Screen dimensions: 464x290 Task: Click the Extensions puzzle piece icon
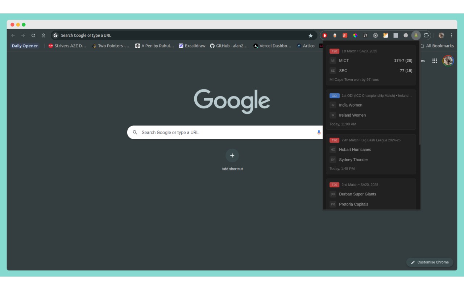tap(426, 35)
